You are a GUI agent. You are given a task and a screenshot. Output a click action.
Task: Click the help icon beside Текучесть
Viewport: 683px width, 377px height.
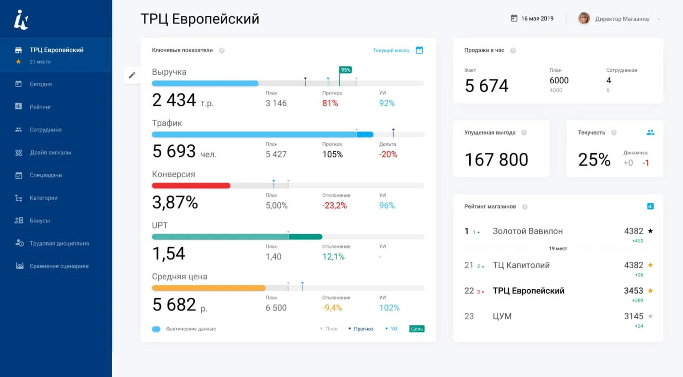pyautogui.click(x=614, y=133)
